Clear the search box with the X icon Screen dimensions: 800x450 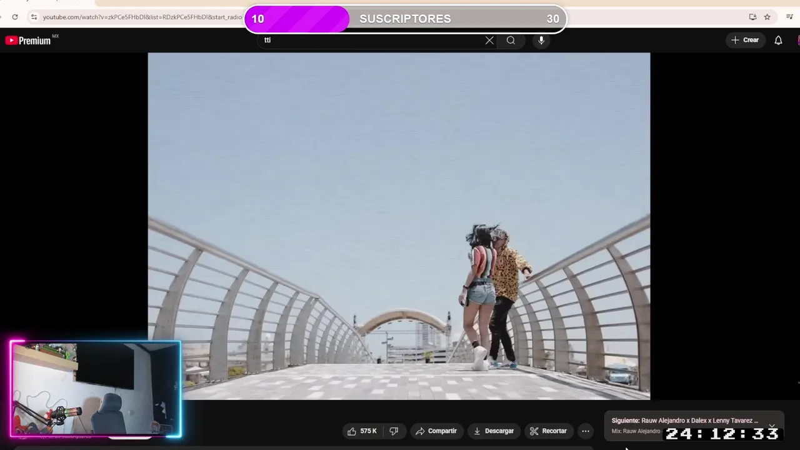489,40
